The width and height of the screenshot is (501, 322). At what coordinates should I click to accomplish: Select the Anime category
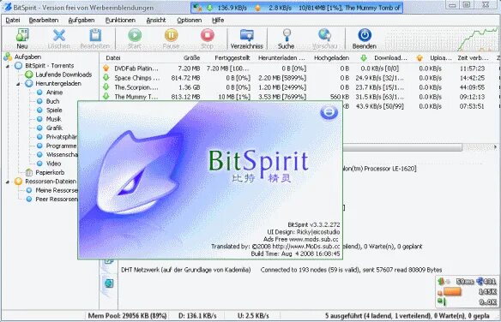click(x=54, y=92)
